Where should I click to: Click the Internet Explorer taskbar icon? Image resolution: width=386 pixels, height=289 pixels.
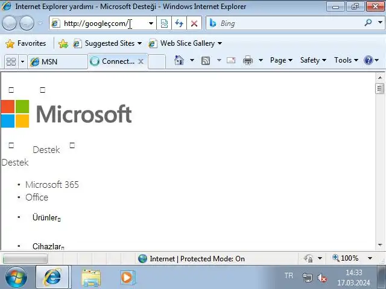point(52,277)
